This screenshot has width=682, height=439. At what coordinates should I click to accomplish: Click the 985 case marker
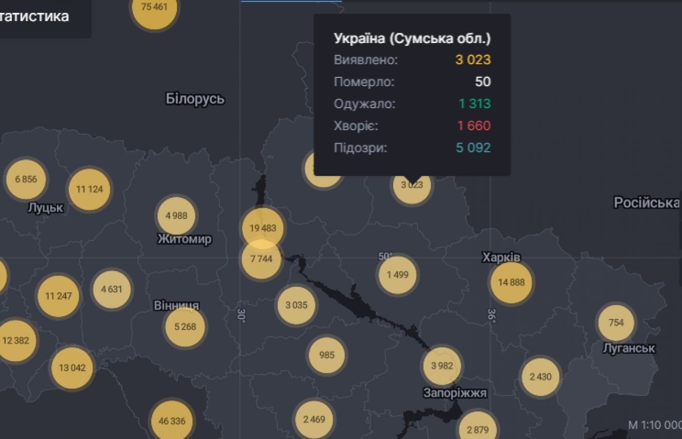coord(327,355)
